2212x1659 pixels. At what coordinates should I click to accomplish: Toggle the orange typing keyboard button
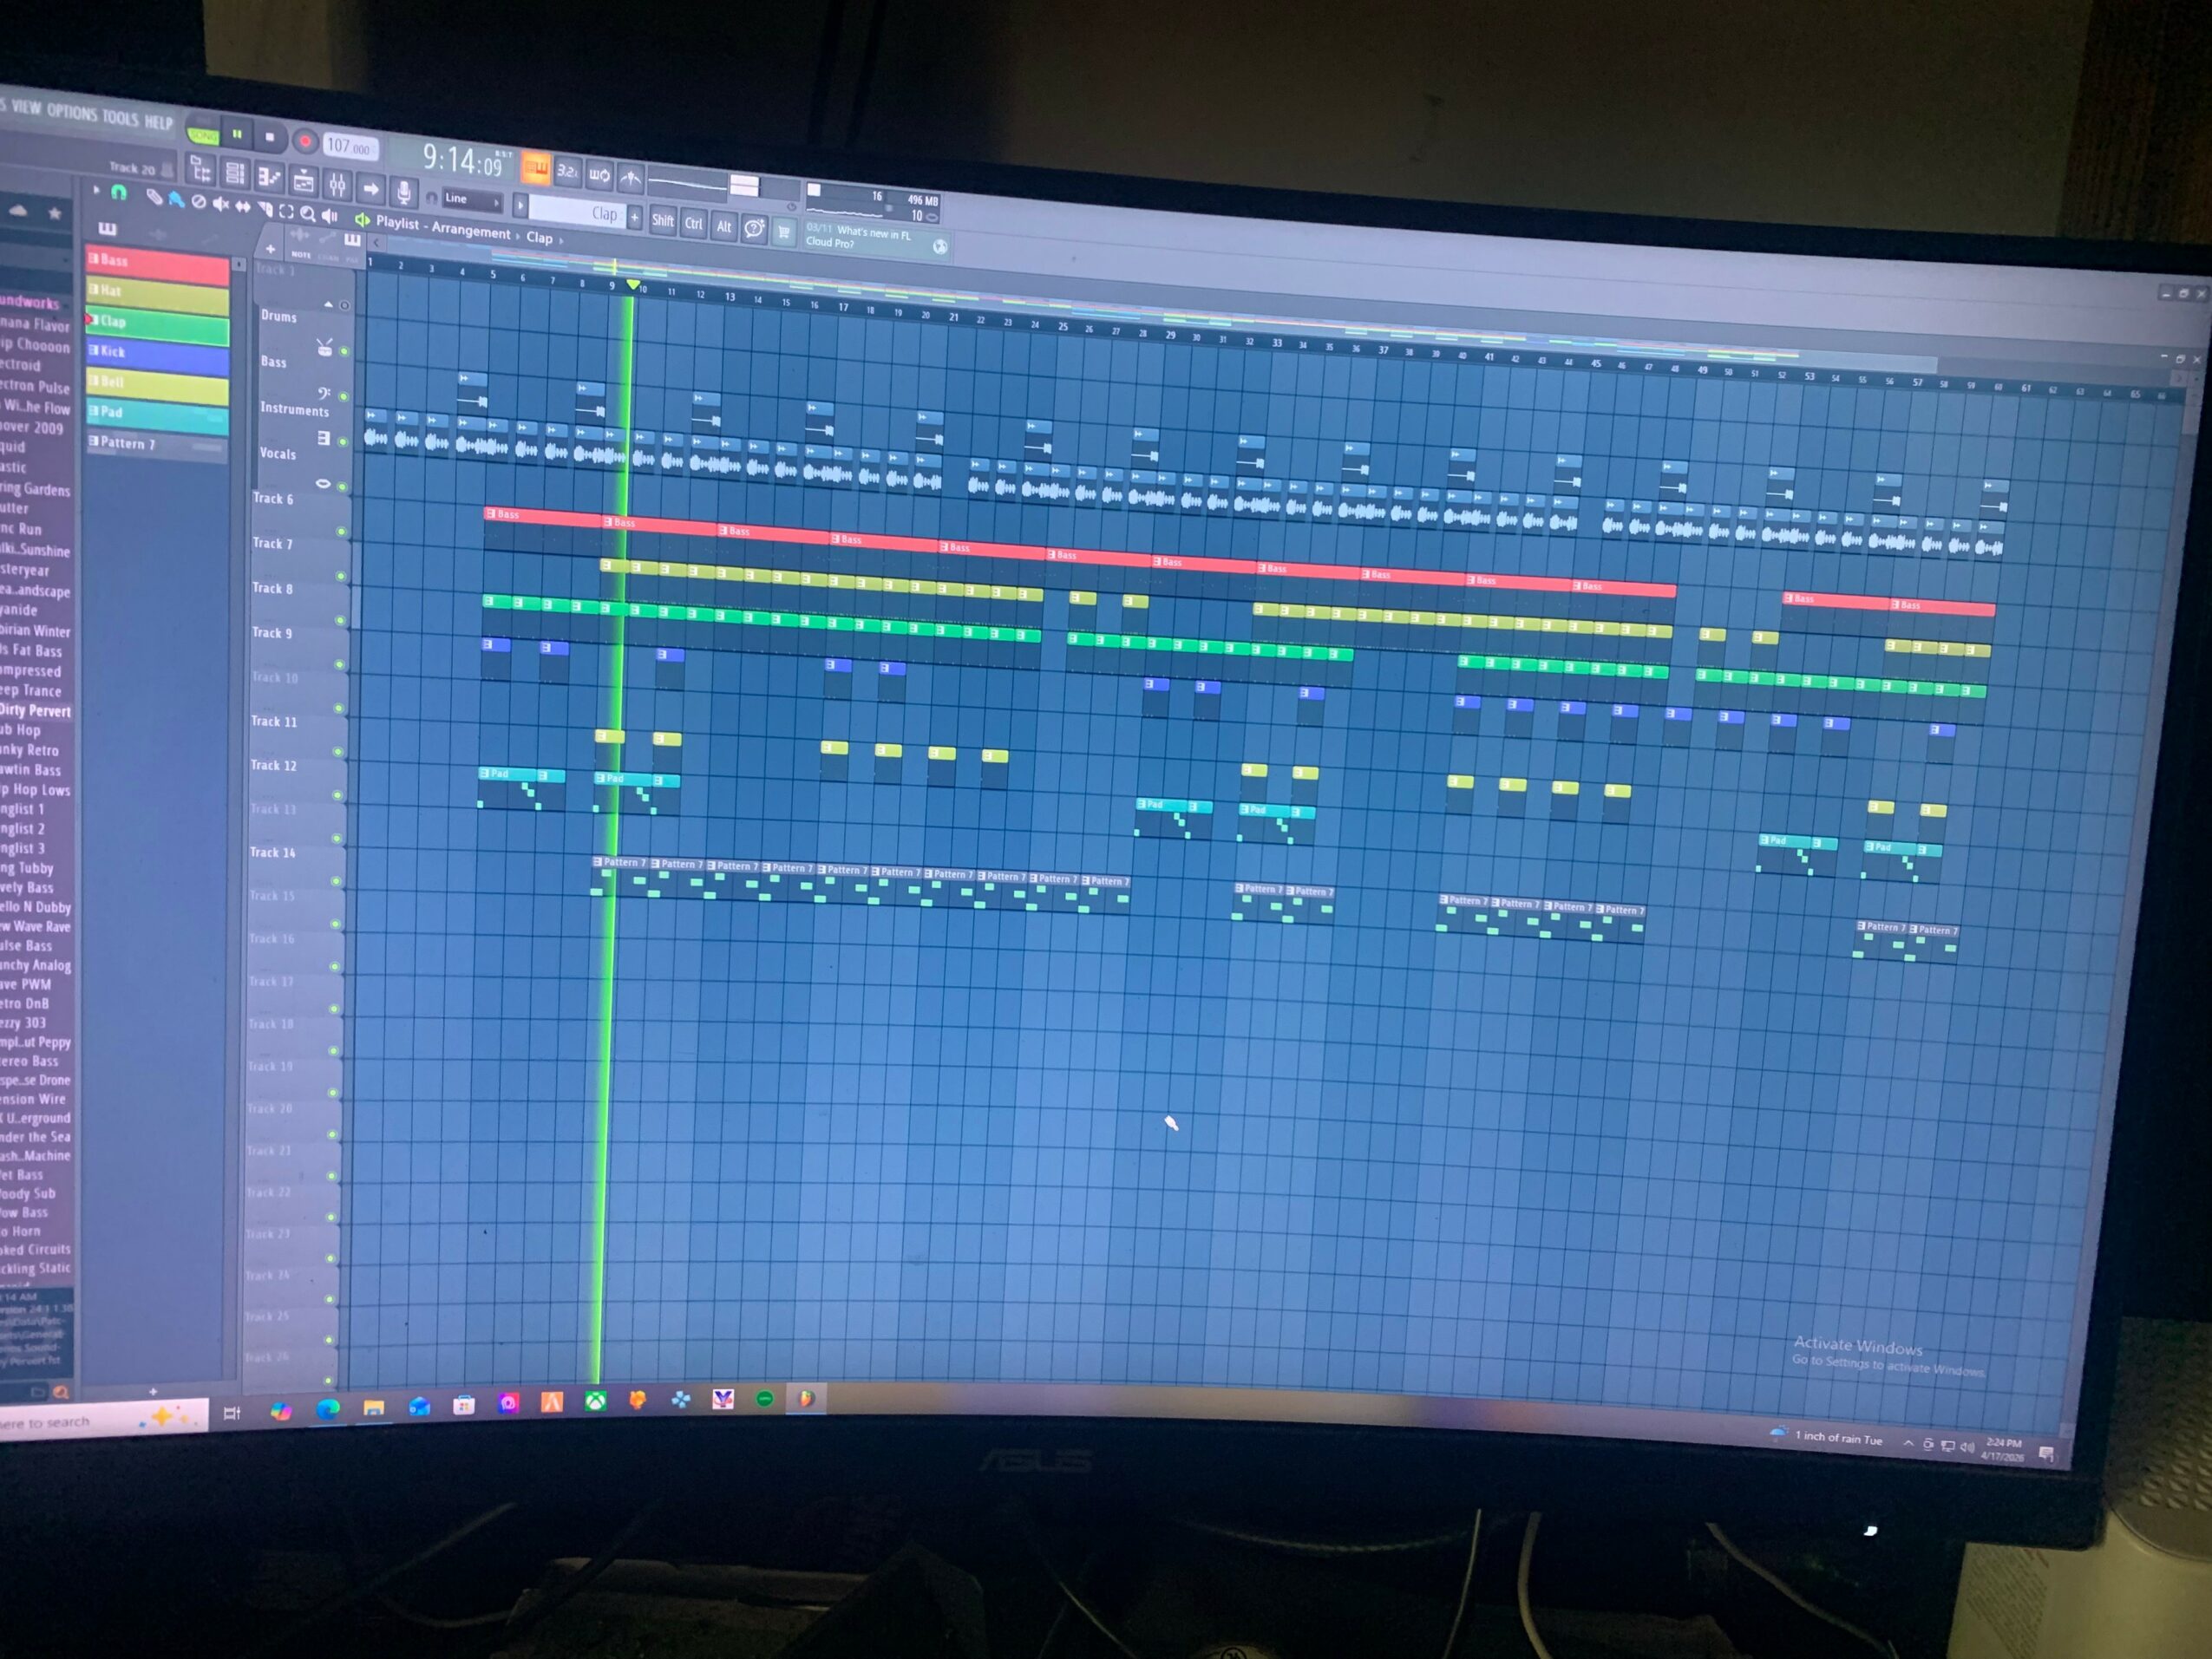536,168
